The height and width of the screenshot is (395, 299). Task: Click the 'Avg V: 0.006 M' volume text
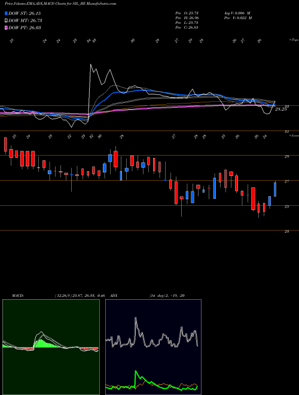click(x=237, y=13)
